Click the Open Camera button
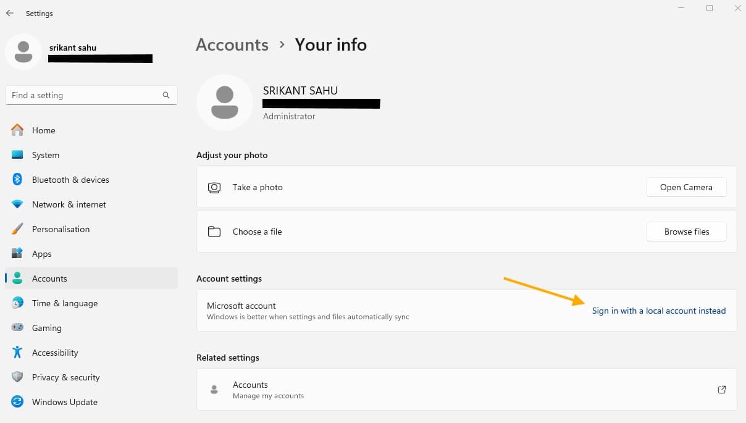This screenshot has height=423, width=746. pos(686,187)
